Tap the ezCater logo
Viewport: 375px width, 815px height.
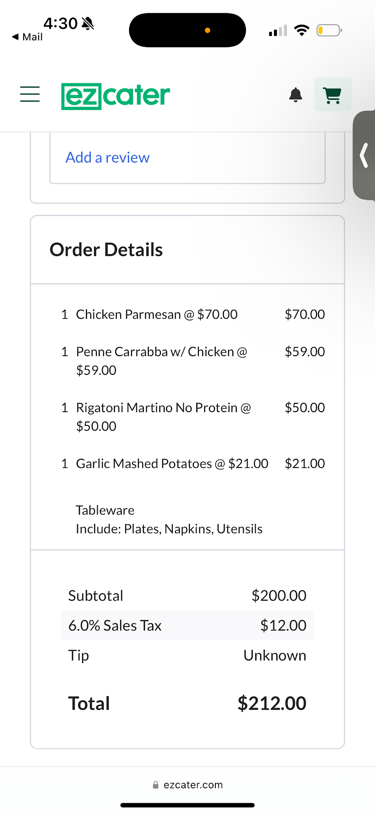(x=116, y=96)
